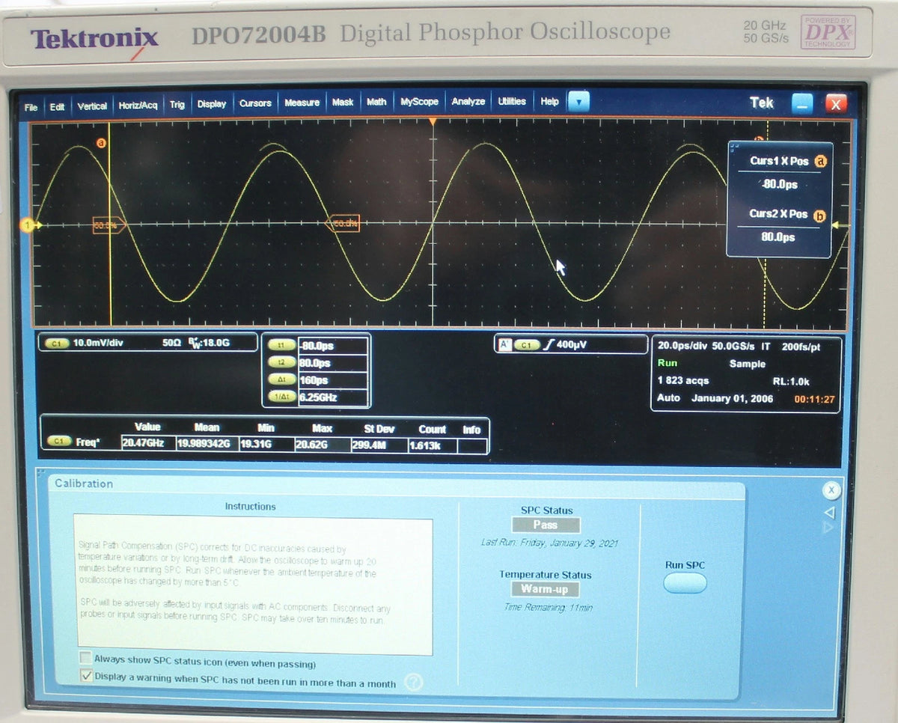Open the Display menu

pos(212,104)
